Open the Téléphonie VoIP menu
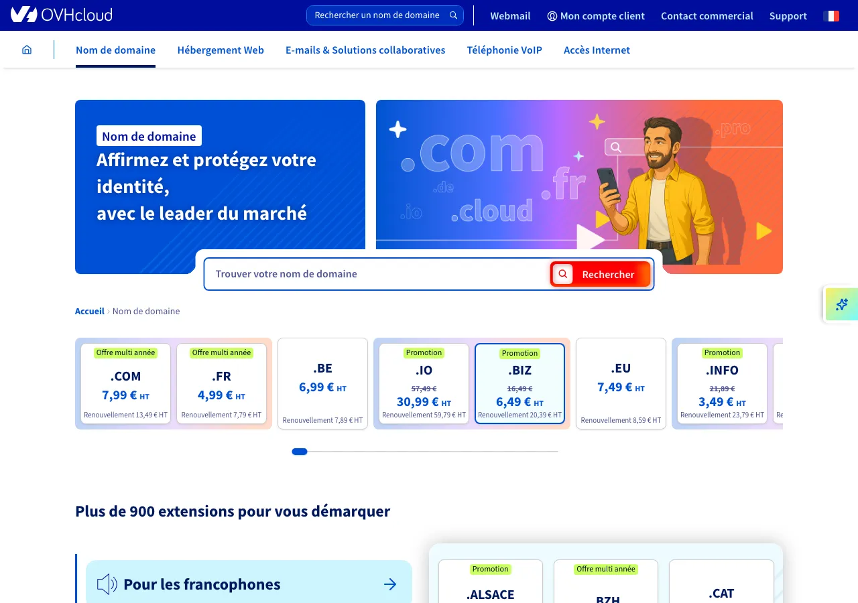 click(504, 50)
